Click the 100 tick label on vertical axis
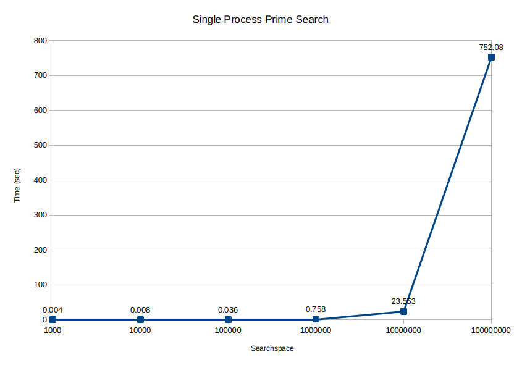Viewport: 522px width, 365px height. [x=40, y=285]
